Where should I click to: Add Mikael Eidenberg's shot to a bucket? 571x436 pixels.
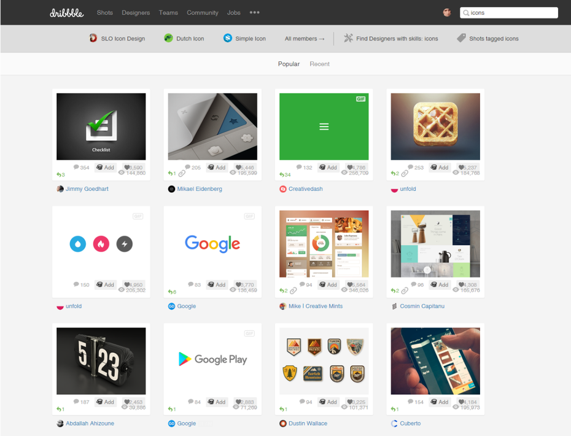click(x=217, y=168)
